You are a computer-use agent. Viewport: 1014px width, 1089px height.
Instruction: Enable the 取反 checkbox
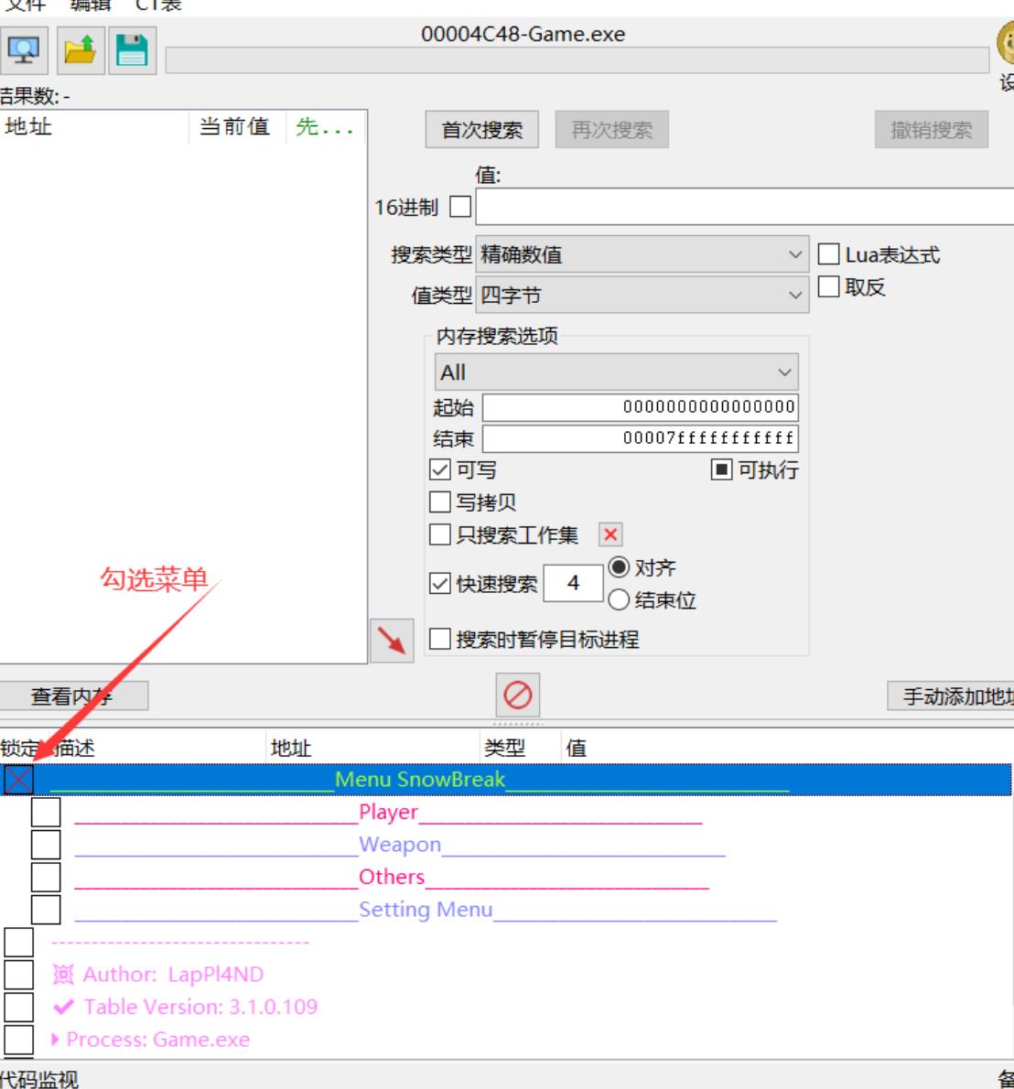point(828,286)
